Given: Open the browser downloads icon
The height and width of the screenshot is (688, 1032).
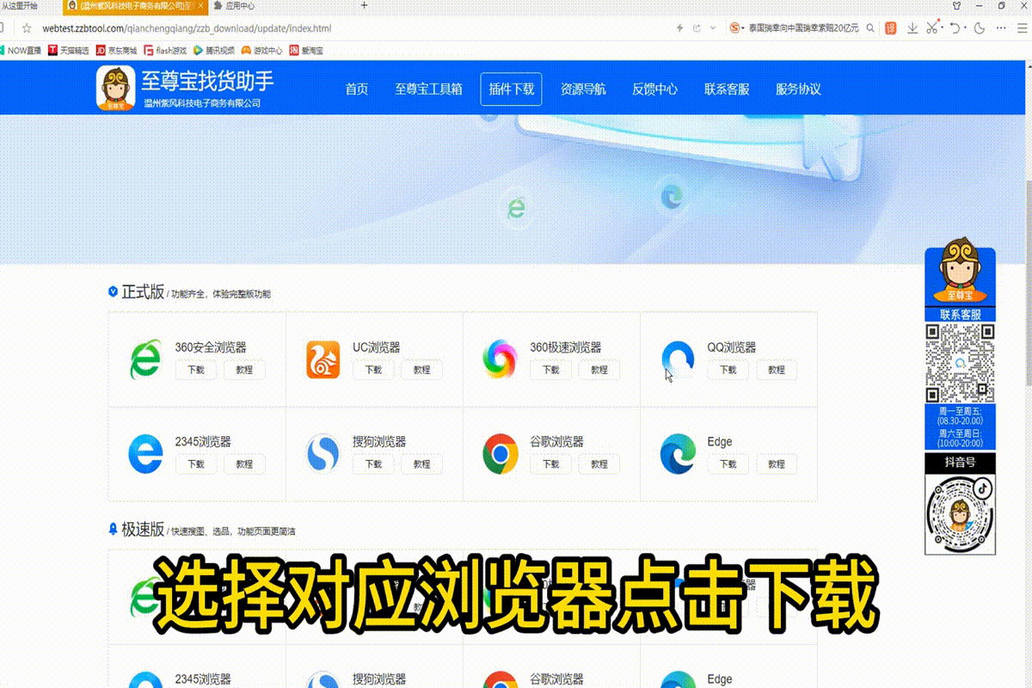Looking at the screenshot, I should point(912,28).
